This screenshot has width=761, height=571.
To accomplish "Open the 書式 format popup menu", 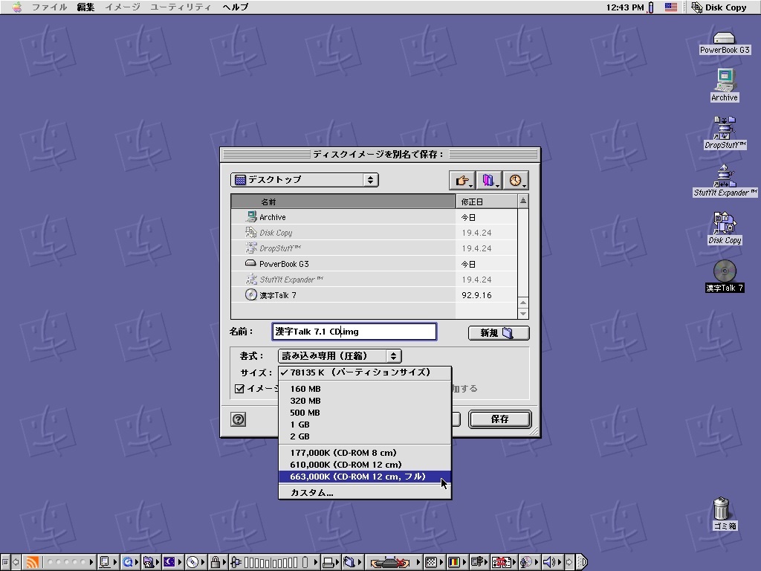I will tap(340, 356).
